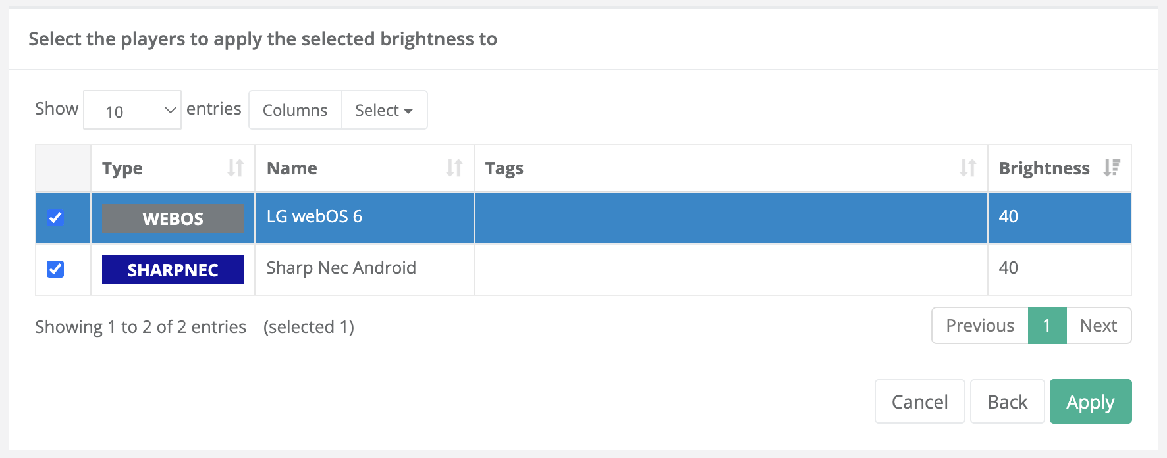Go to page 1 in pagination
Image resolution: width=1167 pixels, height=458 pixels.
coord(1046,326)
